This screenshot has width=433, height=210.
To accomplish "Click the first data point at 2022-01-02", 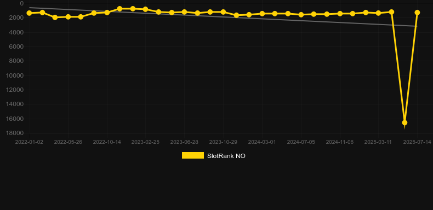I will (29, 13).
